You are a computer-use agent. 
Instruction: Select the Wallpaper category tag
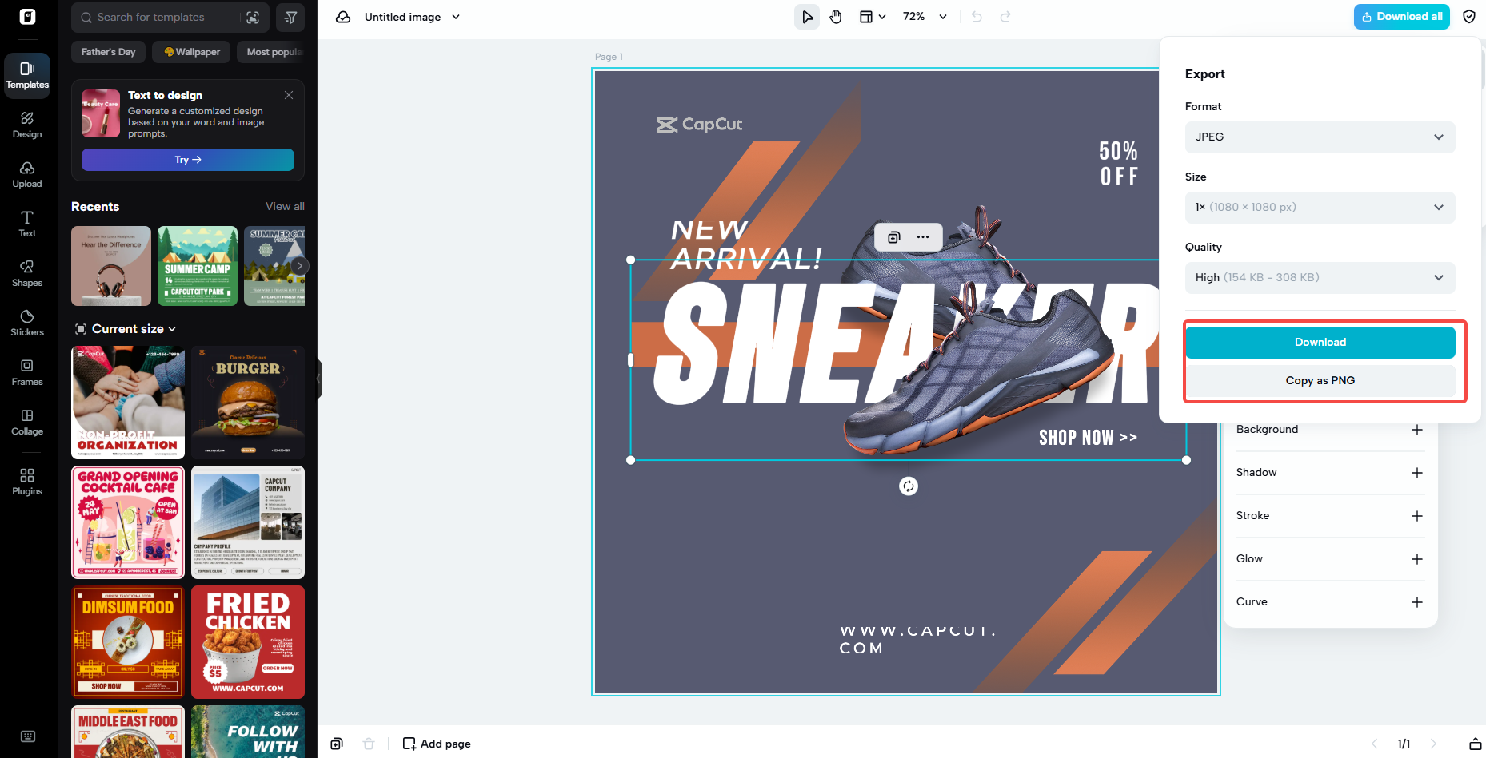190,51
